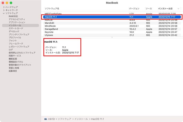Click インストール in path bar
Viewport: 183px width, 122px height.
click(x=81, y=119)
